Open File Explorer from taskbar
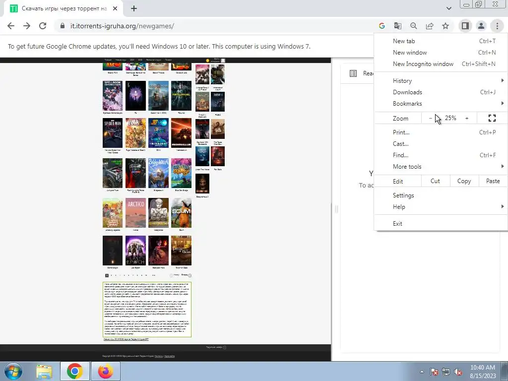Viewport: 508px width, 381px height. click(44, 371)
